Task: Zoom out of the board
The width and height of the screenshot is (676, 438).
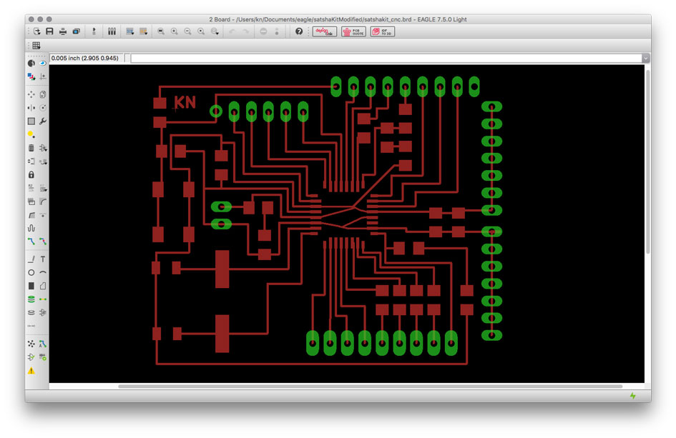Action: click(187, 31)
